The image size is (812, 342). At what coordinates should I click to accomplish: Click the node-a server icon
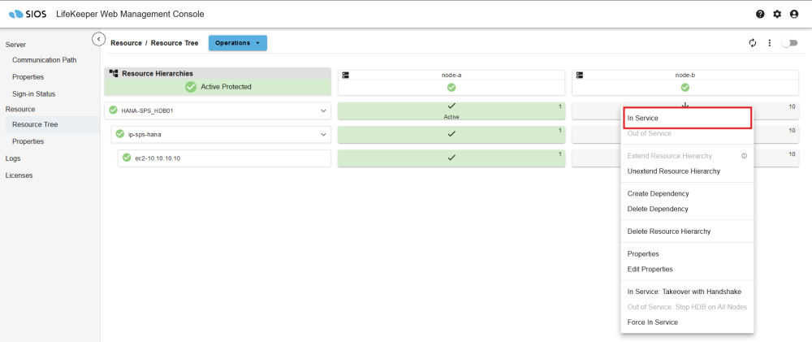pyautogui.click(x=345, y=75)
